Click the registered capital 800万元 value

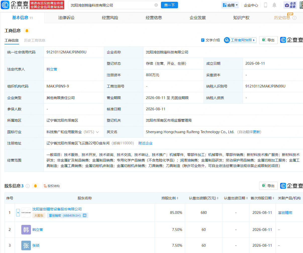pos(153,75)
